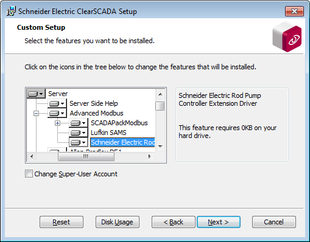Image resolution: width=310 pixels, height=242 pixels.
Task: Open the SCADAPackModbus feature icon menu
Action: click(79, 123)
